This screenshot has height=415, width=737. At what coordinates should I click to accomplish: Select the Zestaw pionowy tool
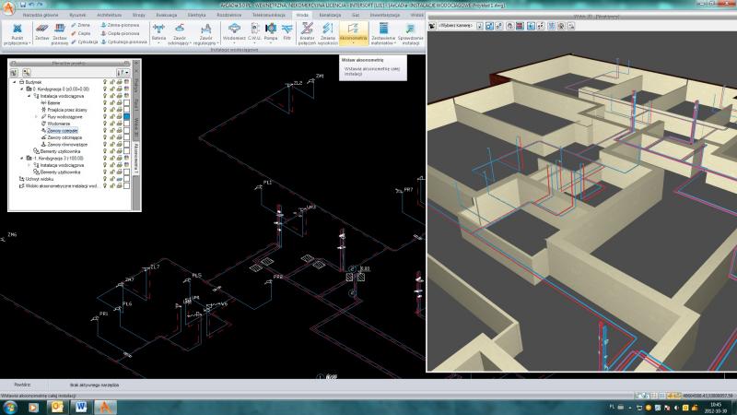(x=59, y=34)
